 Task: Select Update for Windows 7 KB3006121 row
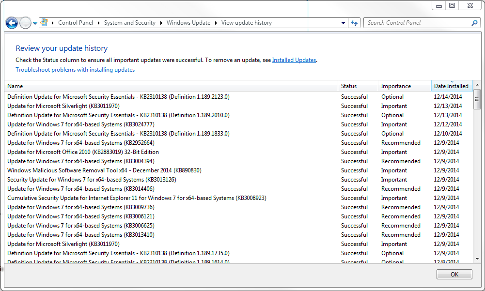238,216
